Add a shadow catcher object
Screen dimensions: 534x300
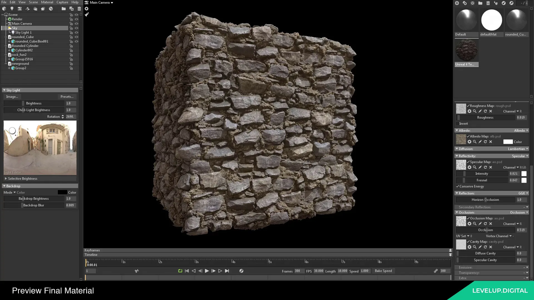pyautogui.click(x=28, y=9)
